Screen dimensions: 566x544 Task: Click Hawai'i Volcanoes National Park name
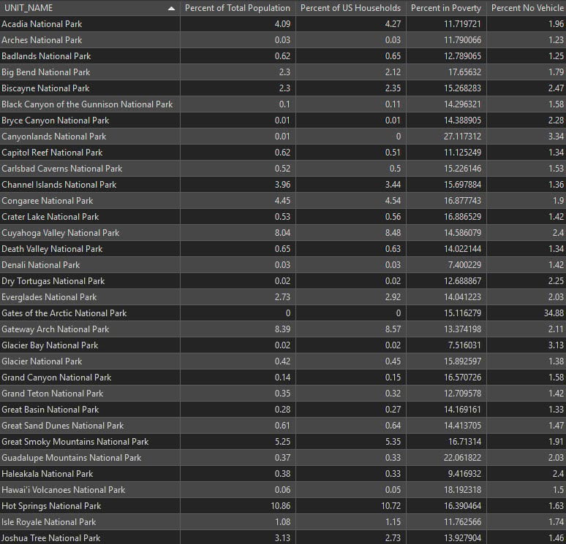point(64,490)
